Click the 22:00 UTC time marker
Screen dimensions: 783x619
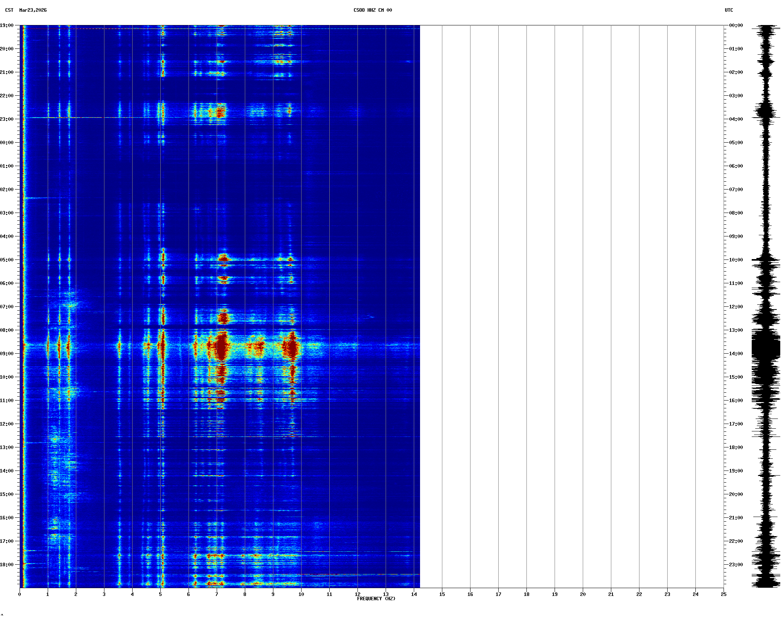(736, 541)
